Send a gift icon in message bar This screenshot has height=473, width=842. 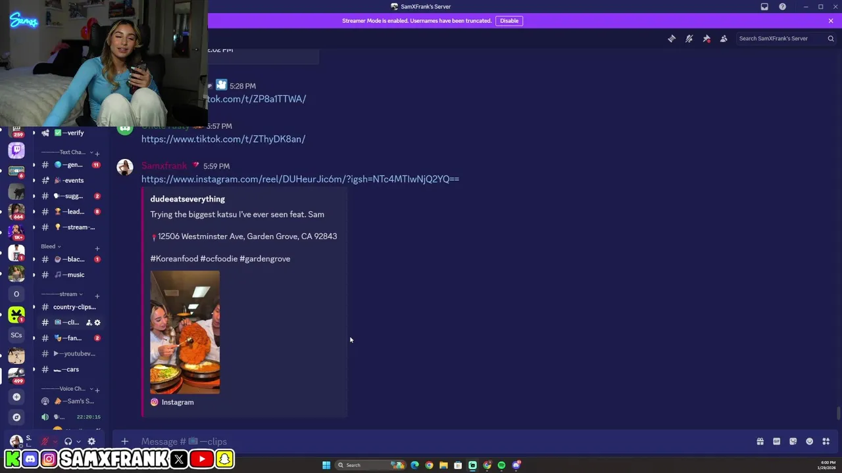click(x=760, y=441)
